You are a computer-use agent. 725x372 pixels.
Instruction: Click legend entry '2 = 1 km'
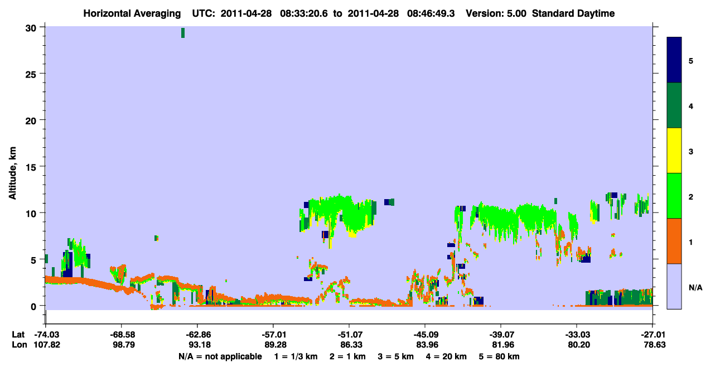[347, 356]
